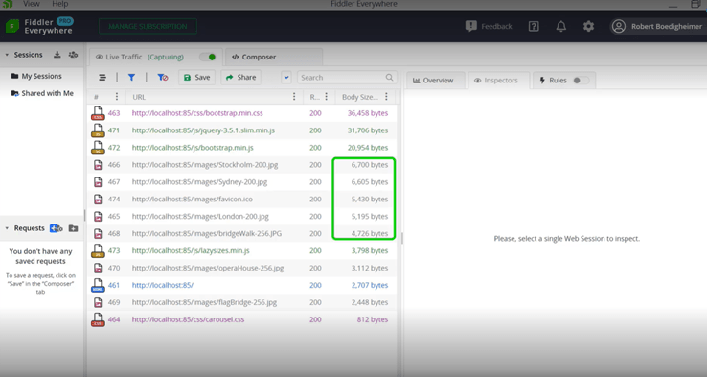Collapse the Requests section arrow
707x377 pixels.
(x=7, y=228)
